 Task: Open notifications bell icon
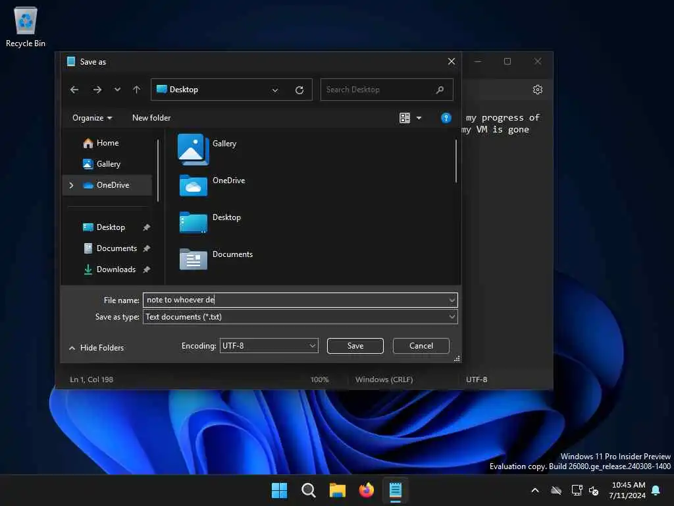[656, 490]
